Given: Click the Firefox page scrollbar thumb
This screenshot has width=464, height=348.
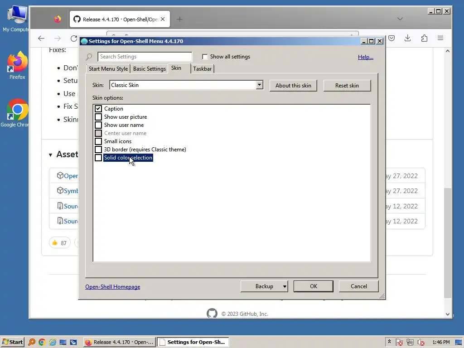Looking at the screenshot, I should click(x=447, y=243).
